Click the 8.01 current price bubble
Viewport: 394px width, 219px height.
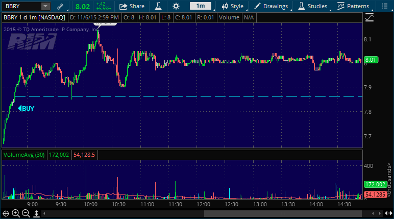[x=371, y=60]
